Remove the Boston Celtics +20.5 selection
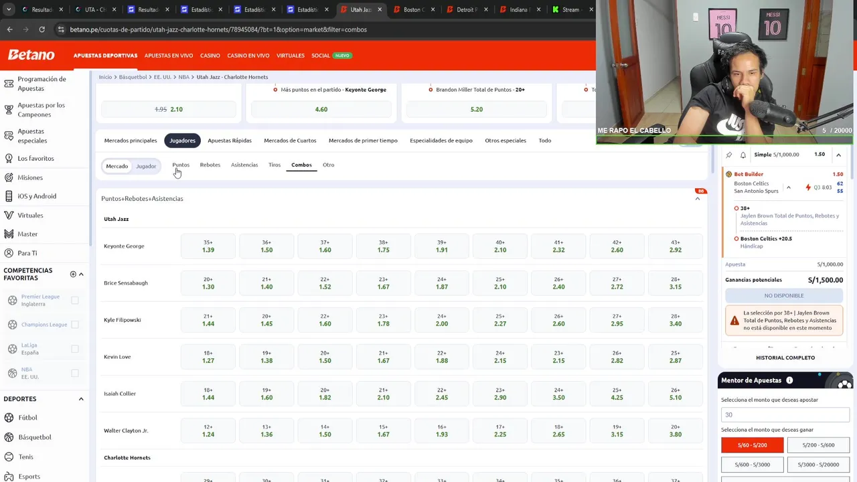 click(736, 239)
